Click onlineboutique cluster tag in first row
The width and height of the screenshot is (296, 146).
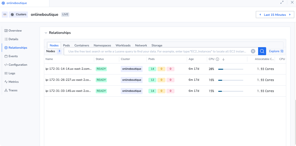132,69
